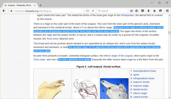Go to the home page icon
Viewport: 171px width, 99px height.
click(x=154, y=11)
